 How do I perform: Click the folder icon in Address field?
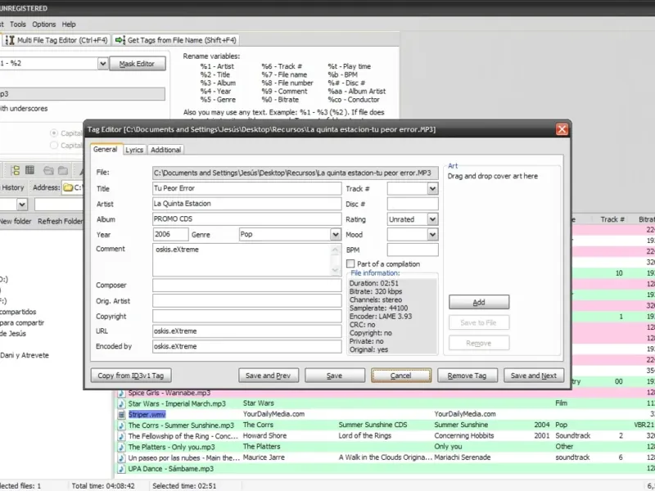pyautogui.click(x=70, y=187)
